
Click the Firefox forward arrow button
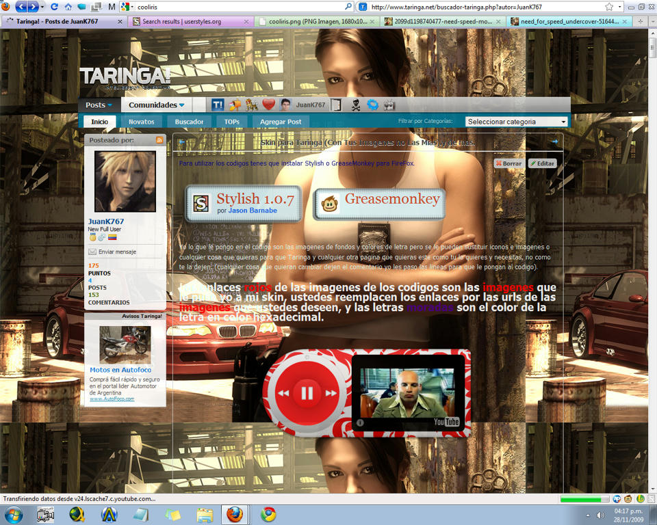(x=33, y=6)
